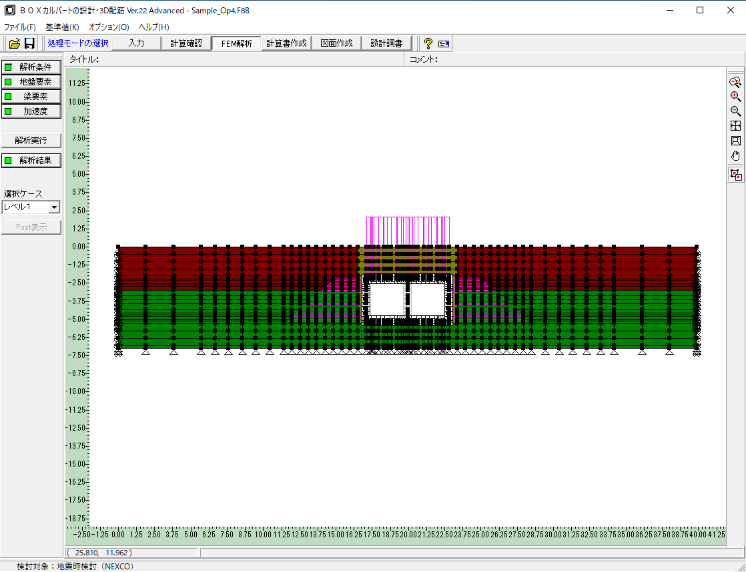The width and height of the screenshot is (746, 572).
Task: Select the hand pan tool
Action: pos(735,155)
